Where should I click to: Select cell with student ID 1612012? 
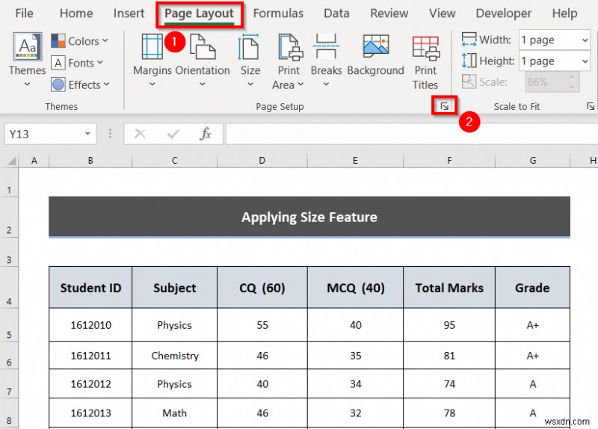click(90, 383)
